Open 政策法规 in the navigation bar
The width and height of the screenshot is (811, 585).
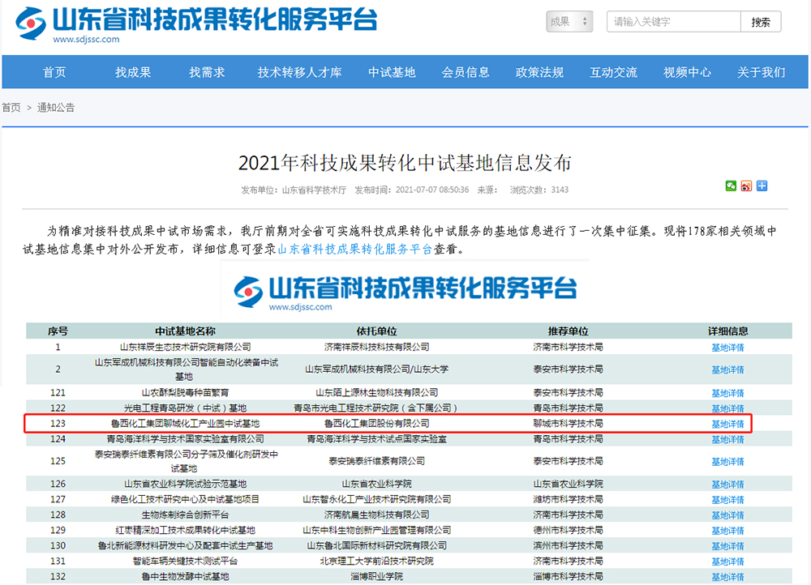[539, 72]
